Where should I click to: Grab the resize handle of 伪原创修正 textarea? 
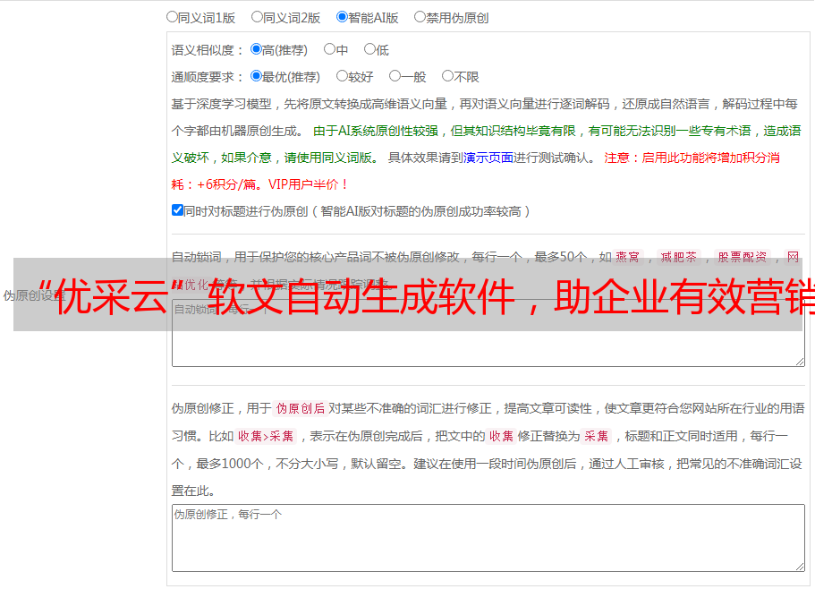[800, 567]
